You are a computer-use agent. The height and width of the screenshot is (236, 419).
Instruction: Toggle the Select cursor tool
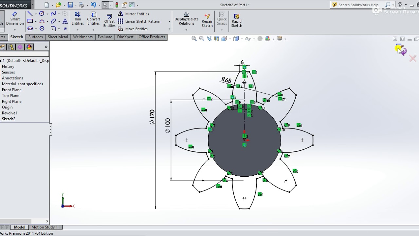click(105, 5)
